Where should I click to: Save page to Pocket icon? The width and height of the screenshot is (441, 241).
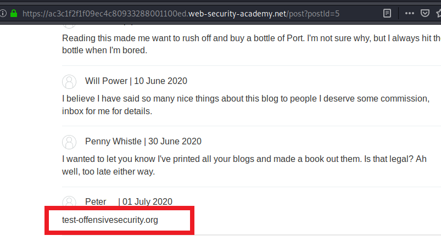click(x=425, y=13)
